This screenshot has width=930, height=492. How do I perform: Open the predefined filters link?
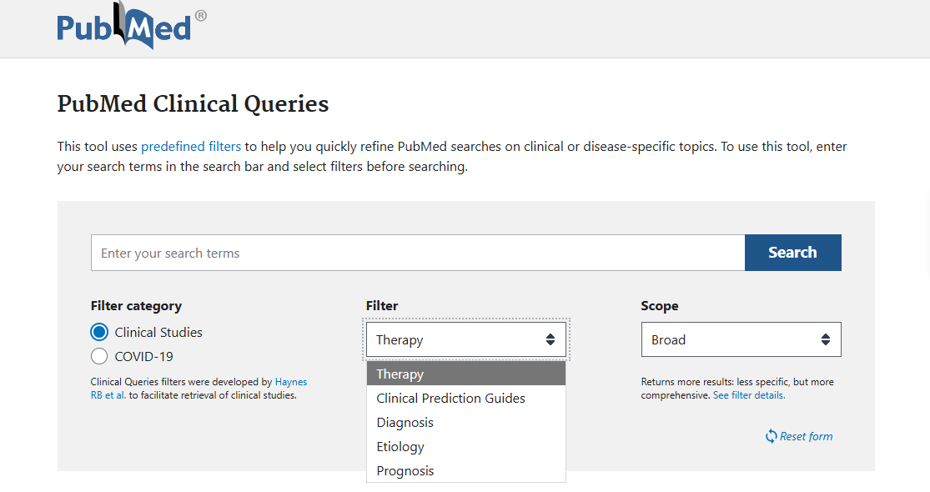[191, 147]
